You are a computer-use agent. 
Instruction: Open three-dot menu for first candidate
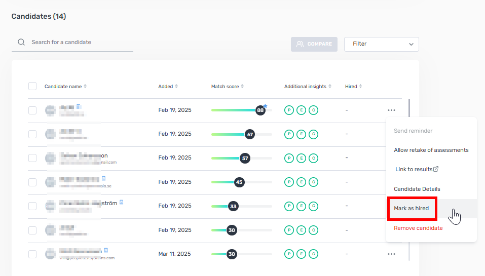(391, 110)
